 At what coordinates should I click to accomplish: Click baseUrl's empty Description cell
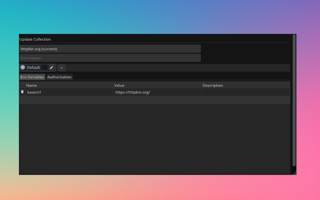tap(244, 92)
